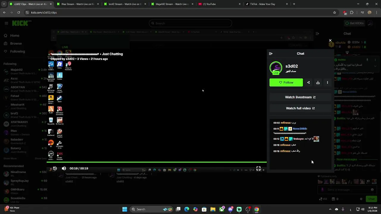The image size is (381, 214).
Task: Seek on the green clip progress bar
Action: [x=157, y=162]
